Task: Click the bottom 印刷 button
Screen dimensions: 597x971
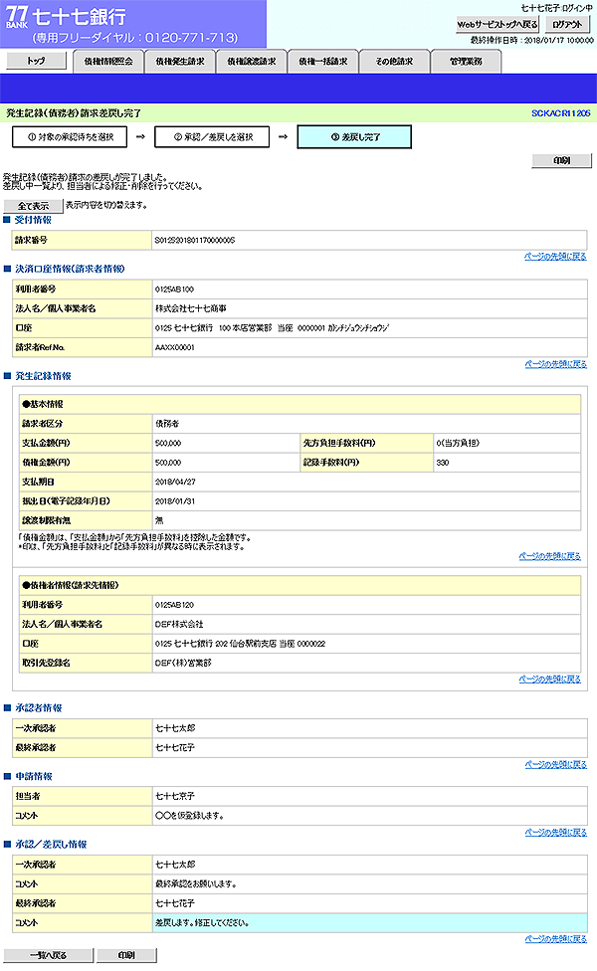Action: (x=126, y=955)
